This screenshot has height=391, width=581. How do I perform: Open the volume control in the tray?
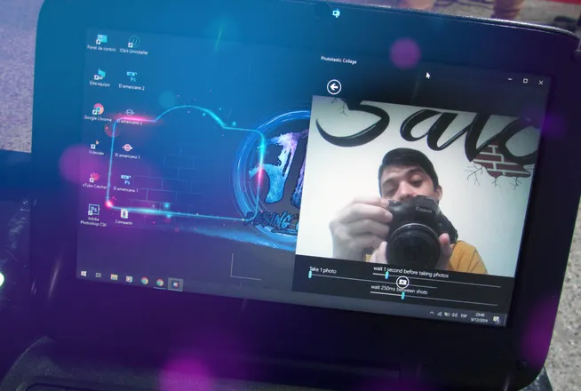[455, 315]
